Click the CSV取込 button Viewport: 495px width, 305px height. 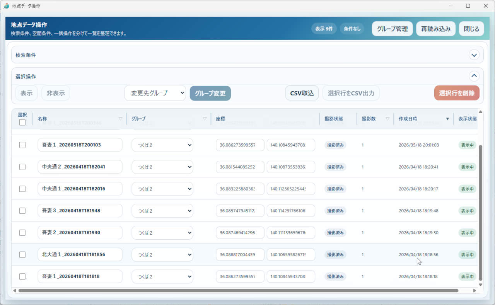302,93
